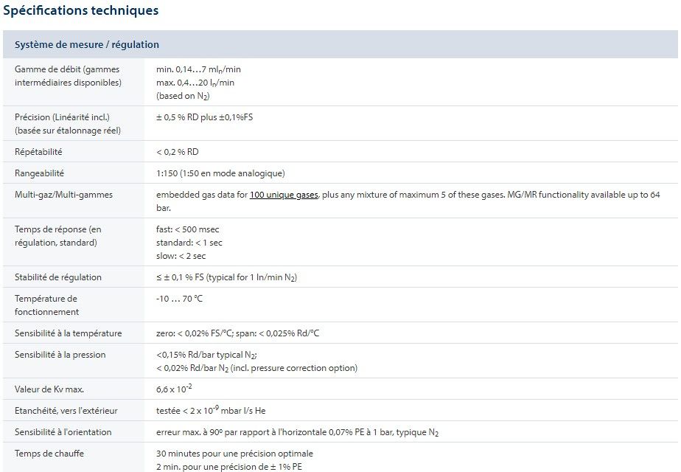
Task: Click the "-10 … 70 °C" temperature value
Action: pos(179,299)
